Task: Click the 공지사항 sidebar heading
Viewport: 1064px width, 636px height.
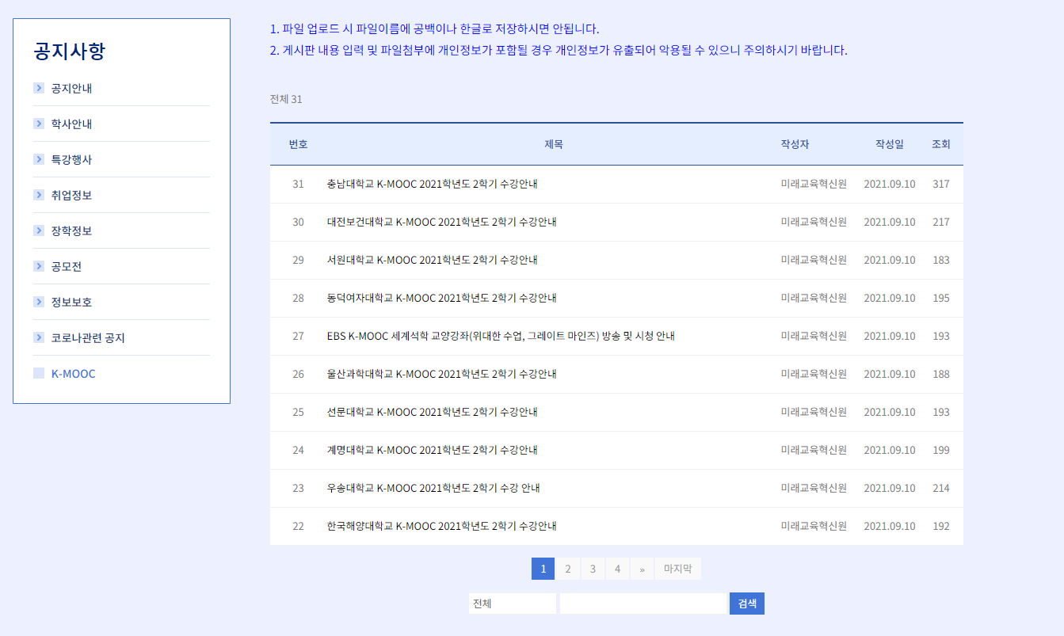Action: pos(70,51)
